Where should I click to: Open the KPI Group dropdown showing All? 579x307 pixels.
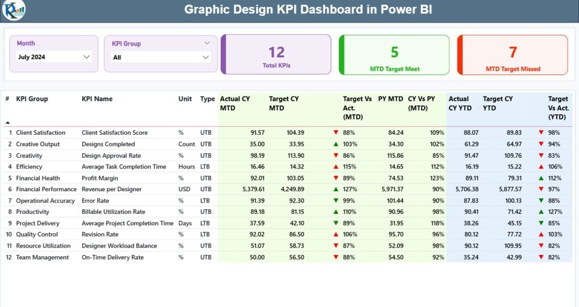(x=161, y=57)
